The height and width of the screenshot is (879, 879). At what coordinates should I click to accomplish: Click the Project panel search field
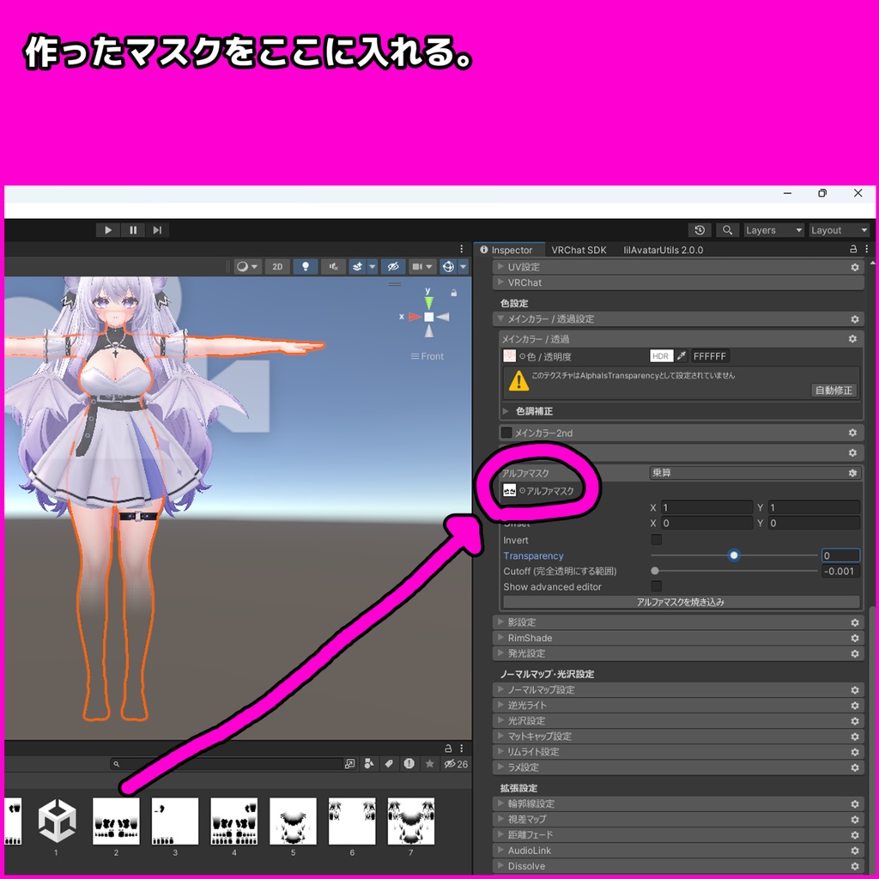227,763
